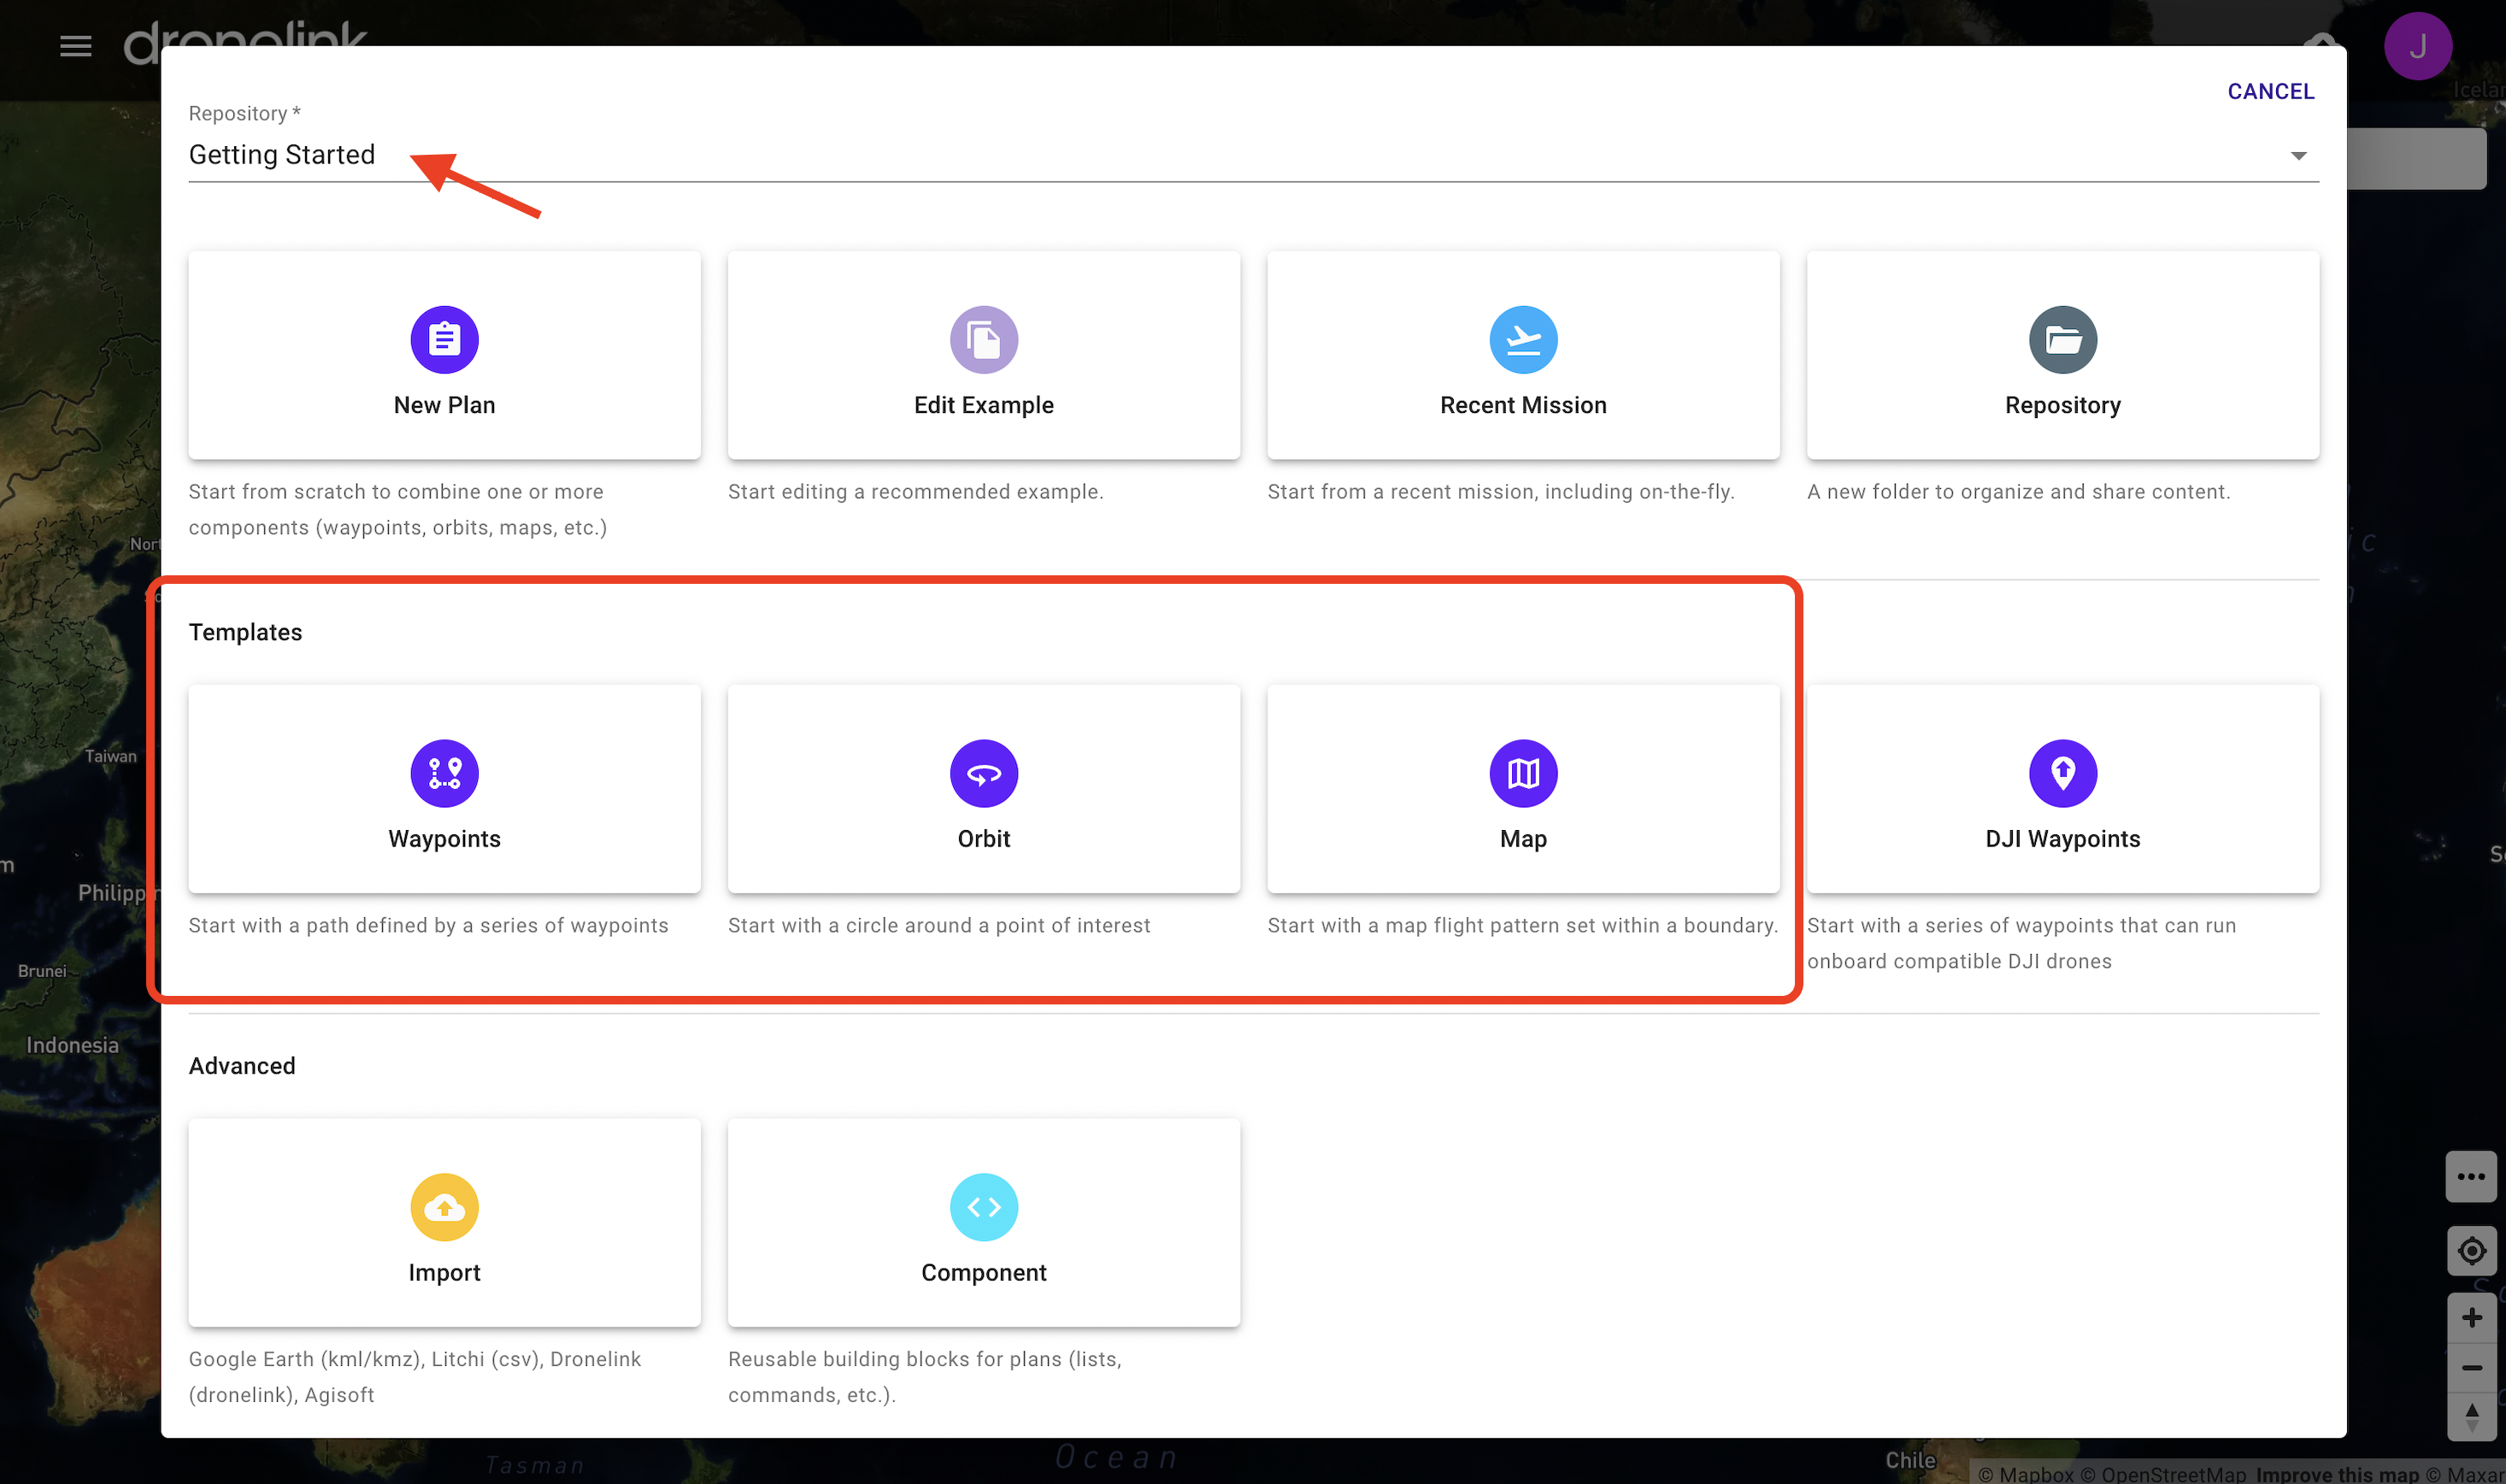2506x1484 pixels.
Task: Click the DJI Waypoints card label
Action: click(2062, 839)
